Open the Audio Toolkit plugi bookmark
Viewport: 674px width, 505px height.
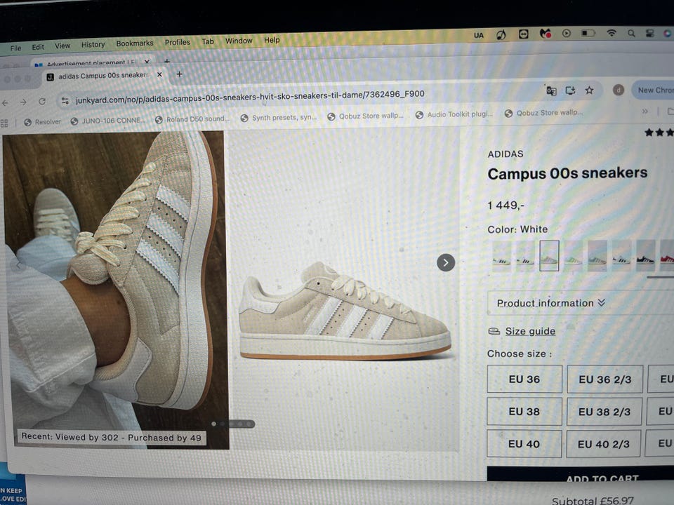[454, 114]
